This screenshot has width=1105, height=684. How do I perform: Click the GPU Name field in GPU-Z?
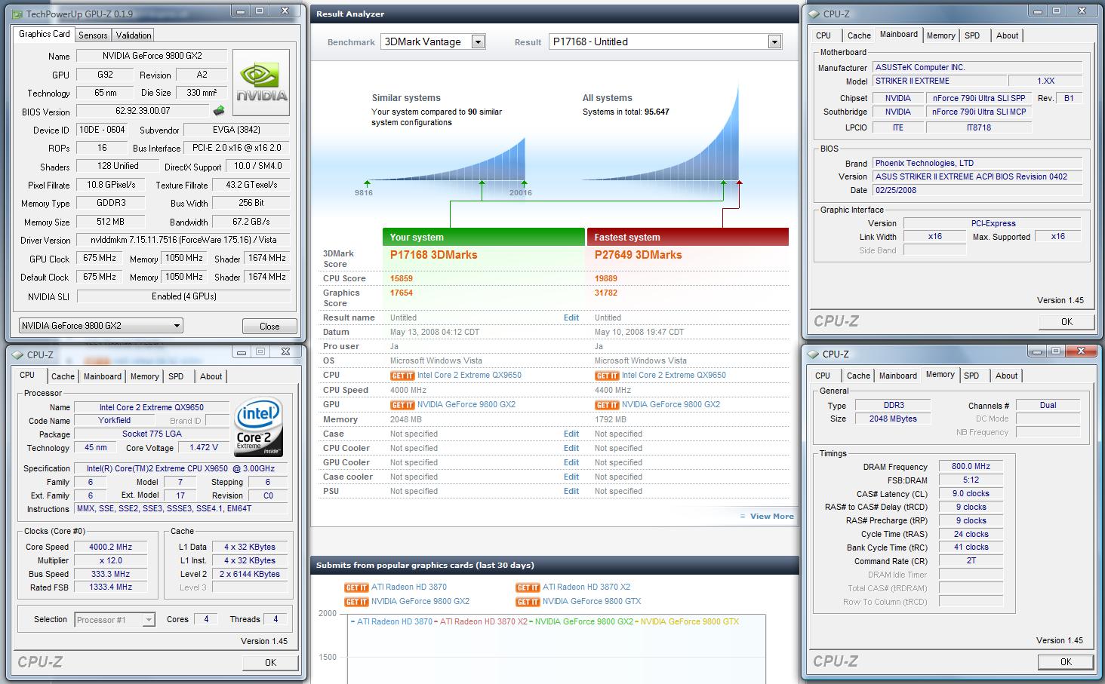[153, 56]
